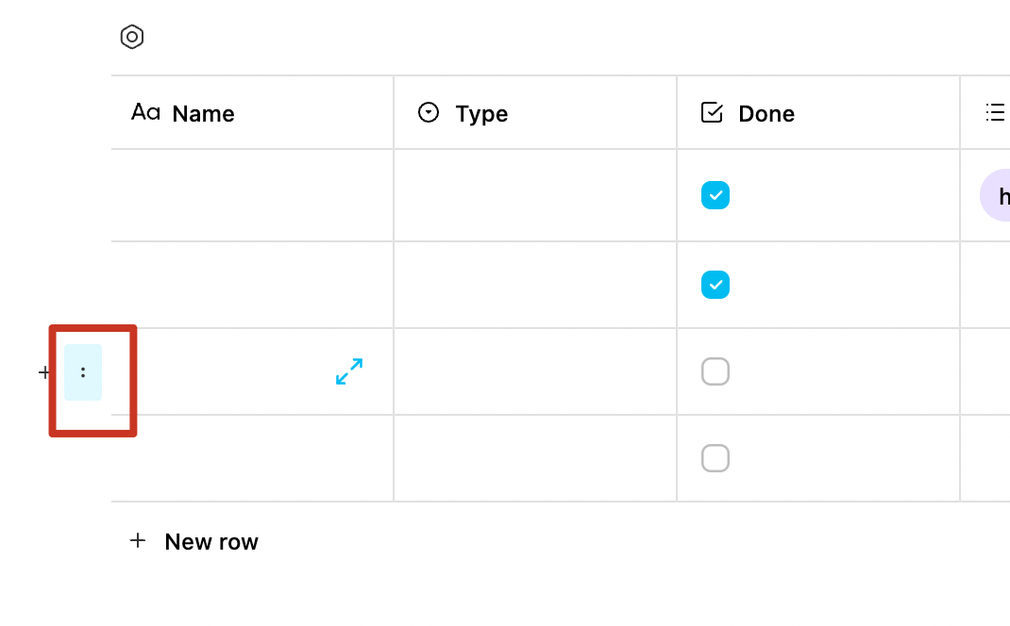1010x626 pixels.
Task: Select the Type cell in fourth row
Action: coord(534,458)
